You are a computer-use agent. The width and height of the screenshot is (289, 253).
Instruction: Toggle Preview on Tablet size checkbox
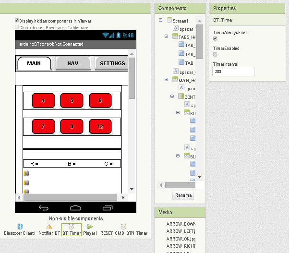click(17, 27)
